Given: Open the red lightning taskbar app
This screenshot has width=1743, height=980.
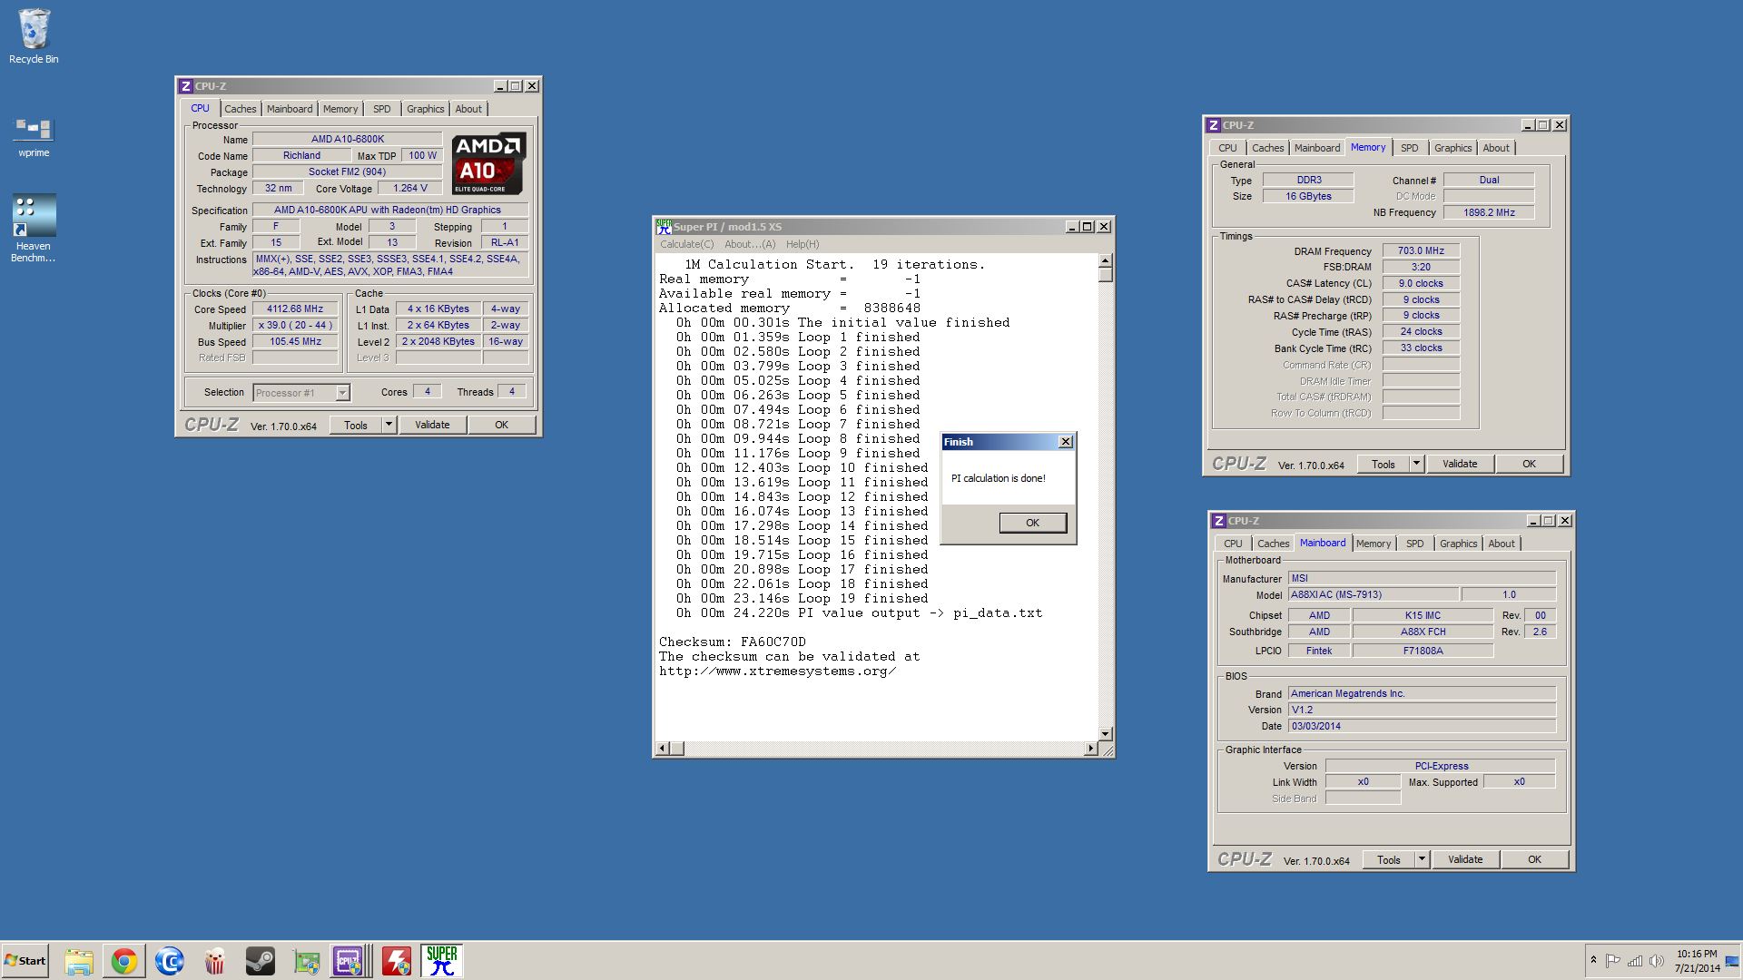Looking at the screenshot, I should point(397,961).
